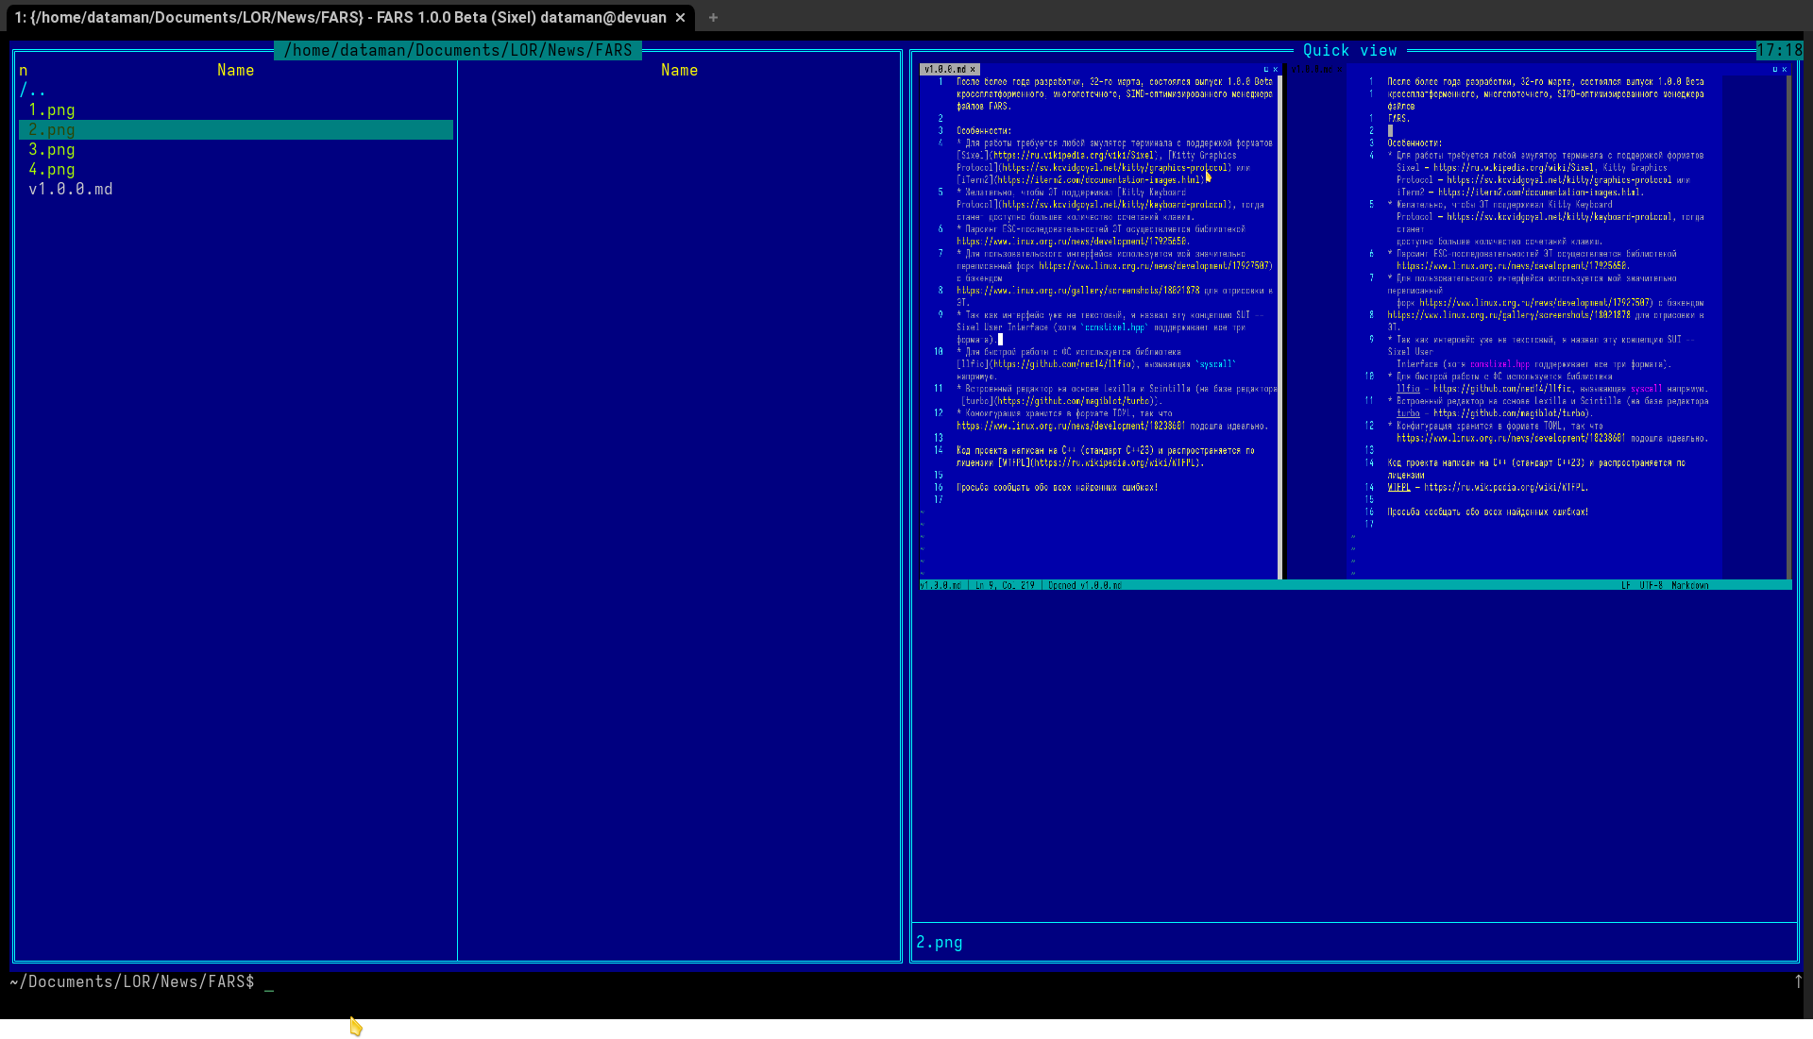The height and width of the screenshot is (1039, 1813).
Task: Click the highlighted 2.png entry
Action: tap(52, 130)
